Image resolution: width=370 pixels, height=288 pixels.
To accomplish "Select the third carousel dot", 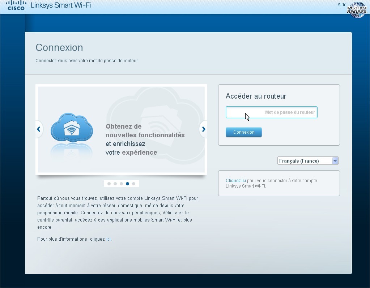I will [121, 184].
